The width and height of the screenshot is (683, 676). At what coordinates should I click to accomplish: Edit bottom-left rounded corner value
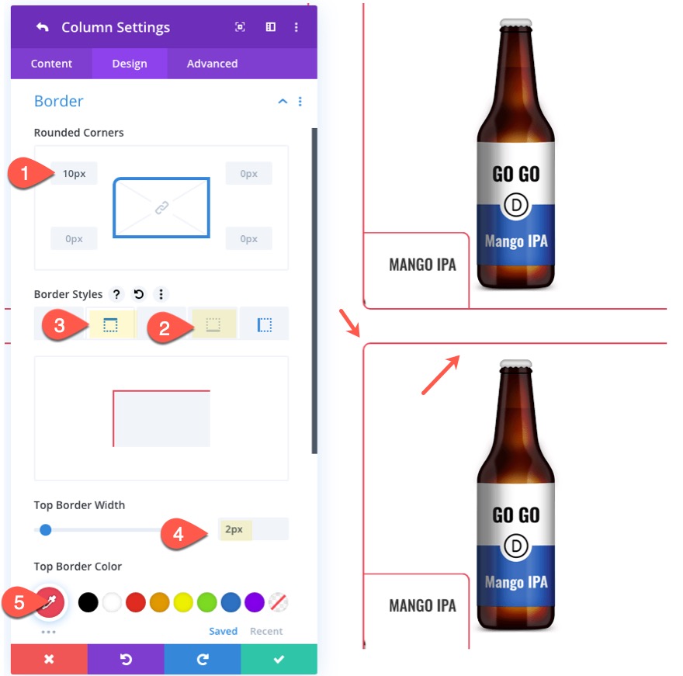coord(74,239)
